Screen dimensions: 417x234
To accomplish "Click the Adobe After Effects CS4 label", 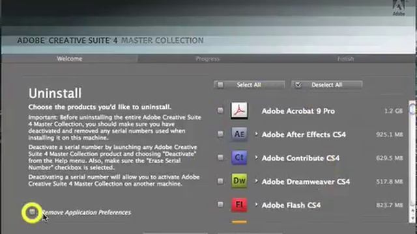I will tap(304, 135).
